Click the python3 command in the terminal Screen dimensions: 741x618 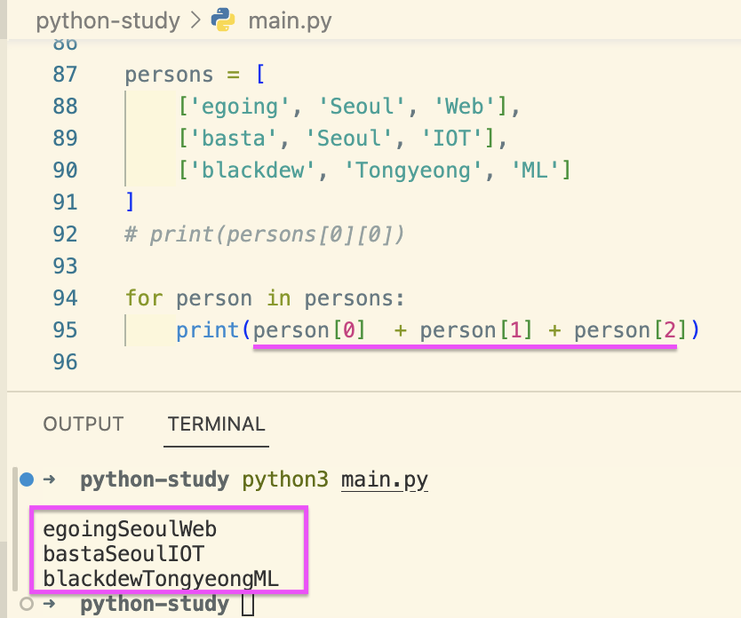coord(285,479)
